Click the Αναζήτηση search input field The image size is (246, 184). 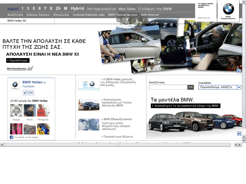pyautogui.click(x=168, y=87)
